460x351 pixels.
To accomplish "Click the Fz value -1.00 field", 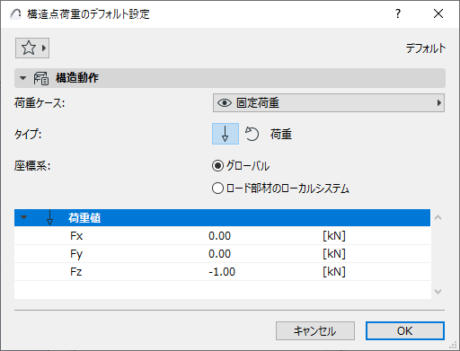I will (x=222, y=272).
